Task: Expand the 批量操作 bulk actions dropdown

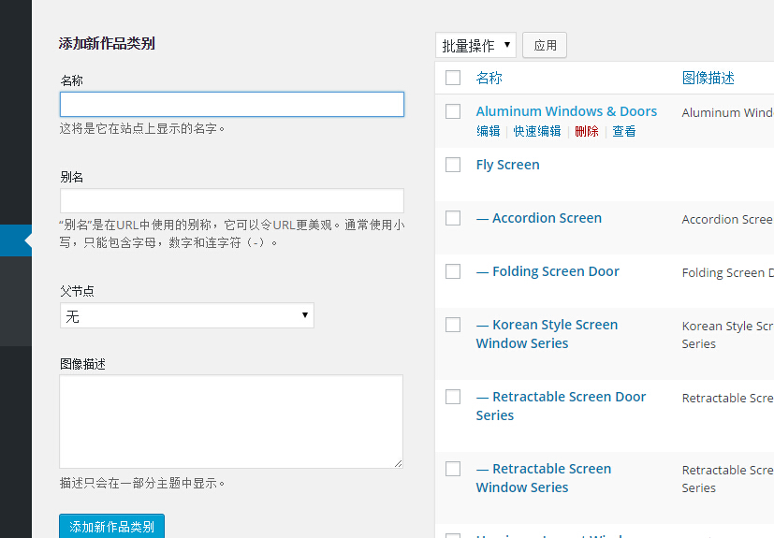Action: tap(475, 45)
